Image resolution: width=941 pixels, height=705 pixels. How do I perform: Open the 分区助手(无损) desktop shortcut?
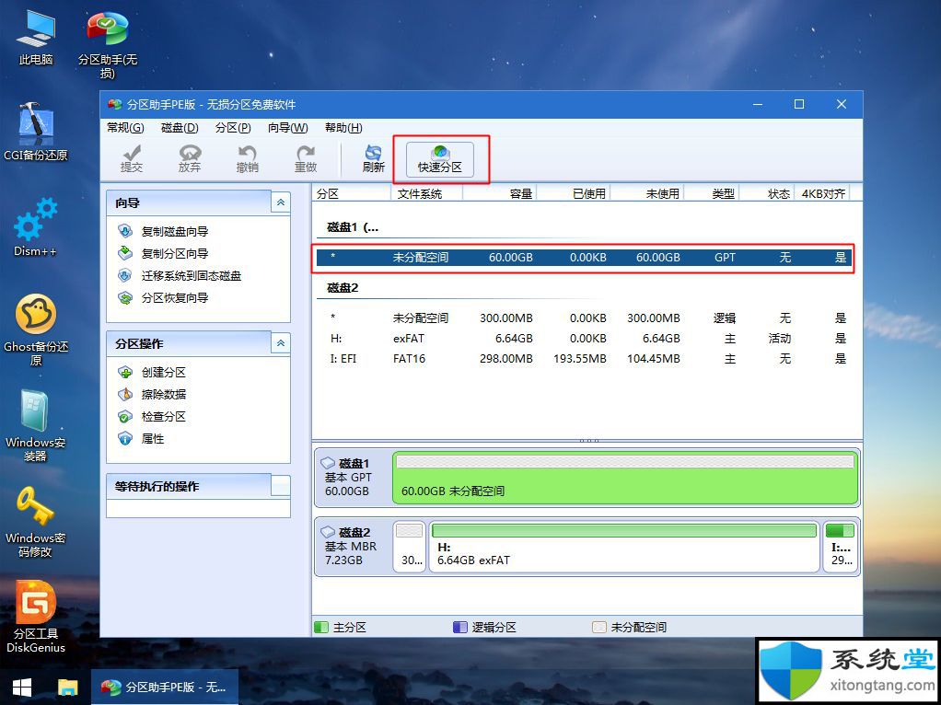(x=108, y=45)
